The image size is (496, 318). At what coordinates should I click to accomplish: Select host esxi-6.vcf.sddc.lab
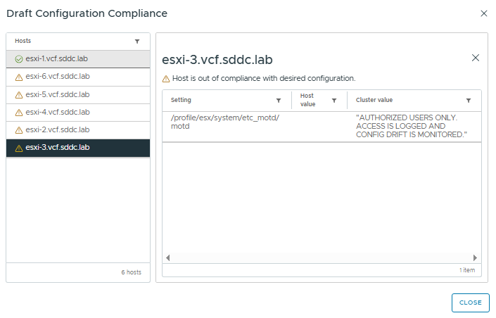(x=58, y=77)
